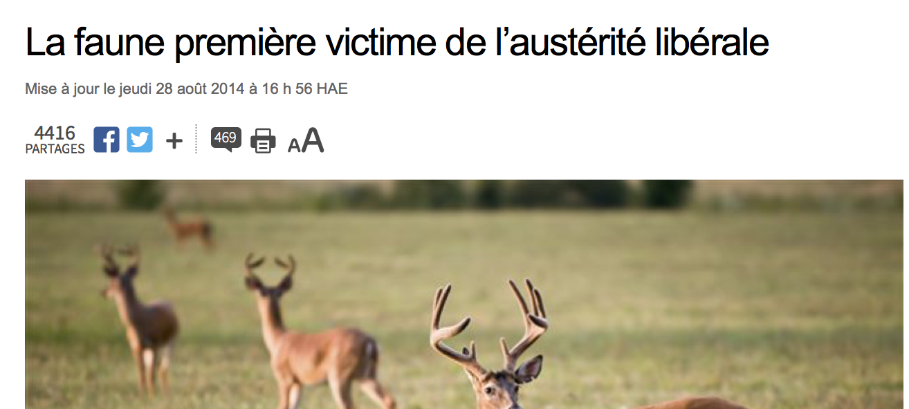The width and height of the screenshot is (909, 409).
Task: Click the small A to reduce text size
Action: point(294,145)
